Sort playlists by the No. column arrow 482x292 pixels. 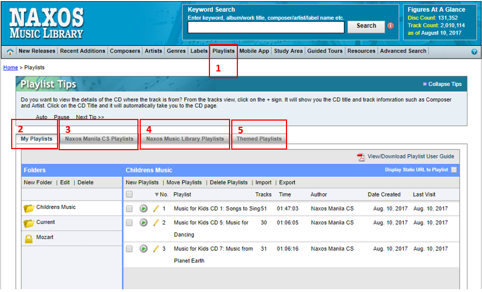pos(157,195)
